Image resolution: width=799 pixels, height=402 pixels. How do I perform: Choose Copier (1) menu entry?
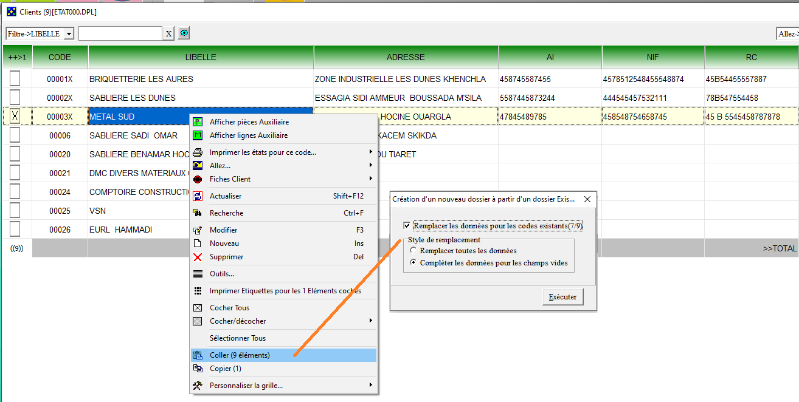(283, 369)
